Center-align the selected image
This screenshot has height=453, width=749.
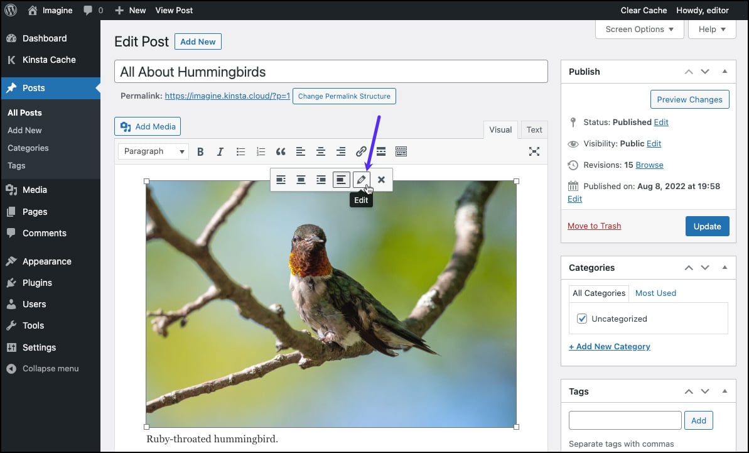(x=301, y=180)
